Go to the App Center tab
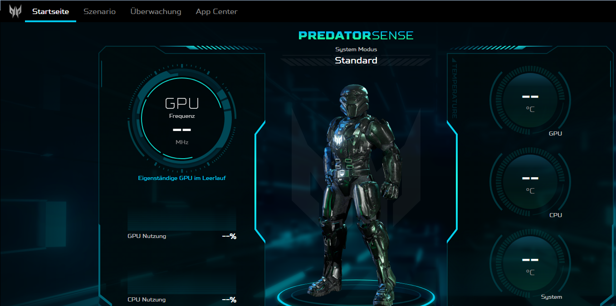 point(216,11)
